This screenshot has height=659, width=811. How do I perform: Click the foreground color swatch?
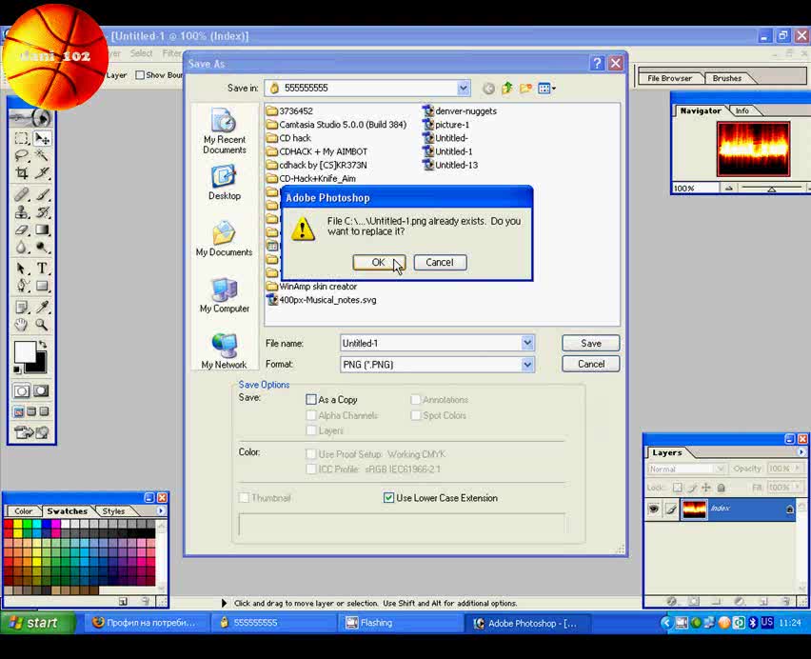click(25, 352)
